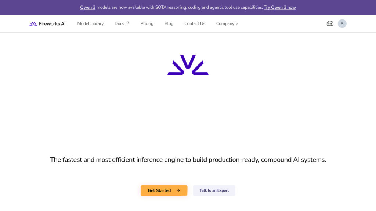Open the Blog page

click(x=169, y=24)
